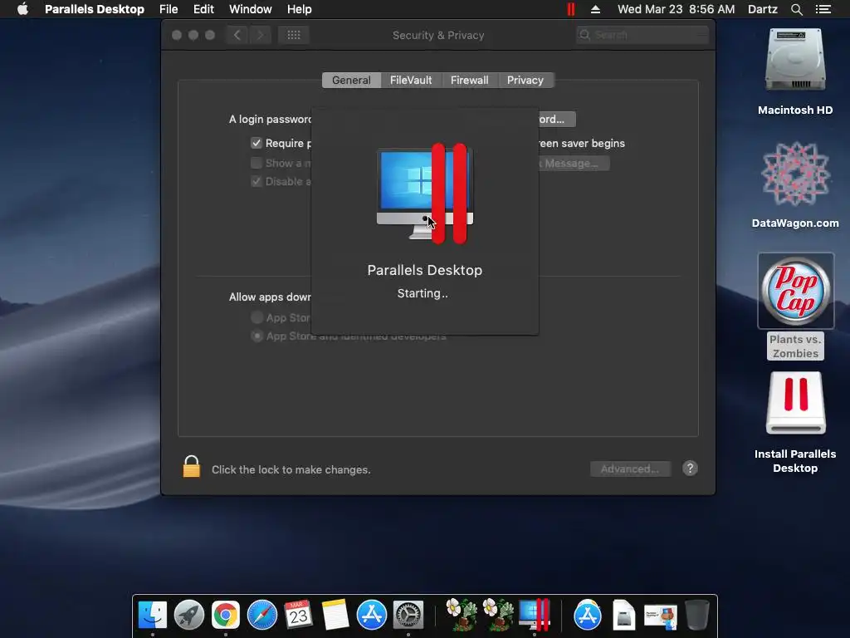Toggle the Require password checkbox
This screenshot has height=638, width=850.
(x=256, y=143)
